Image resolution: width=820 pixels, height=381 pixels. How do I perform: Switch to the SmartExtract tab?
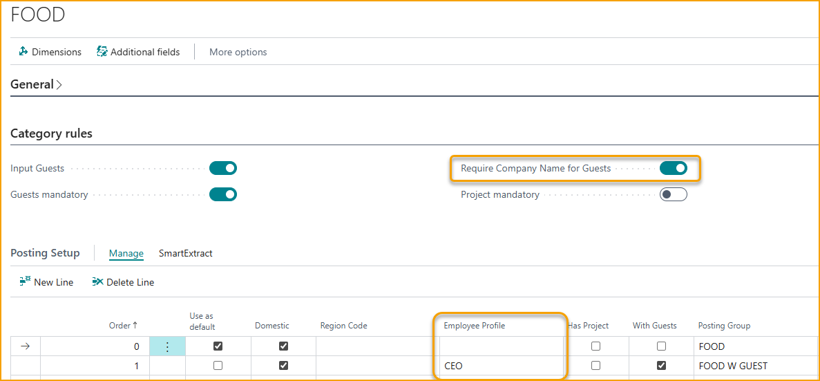(185, 254)
